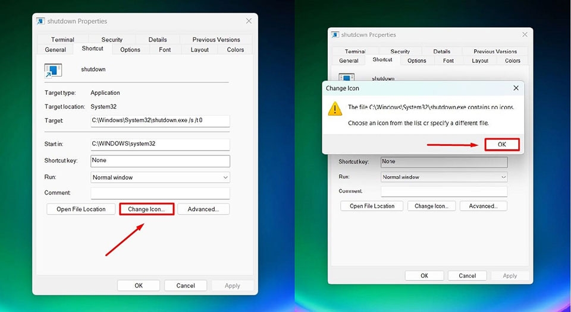Open the Colors tab in right Properties window

click(512, 61)
